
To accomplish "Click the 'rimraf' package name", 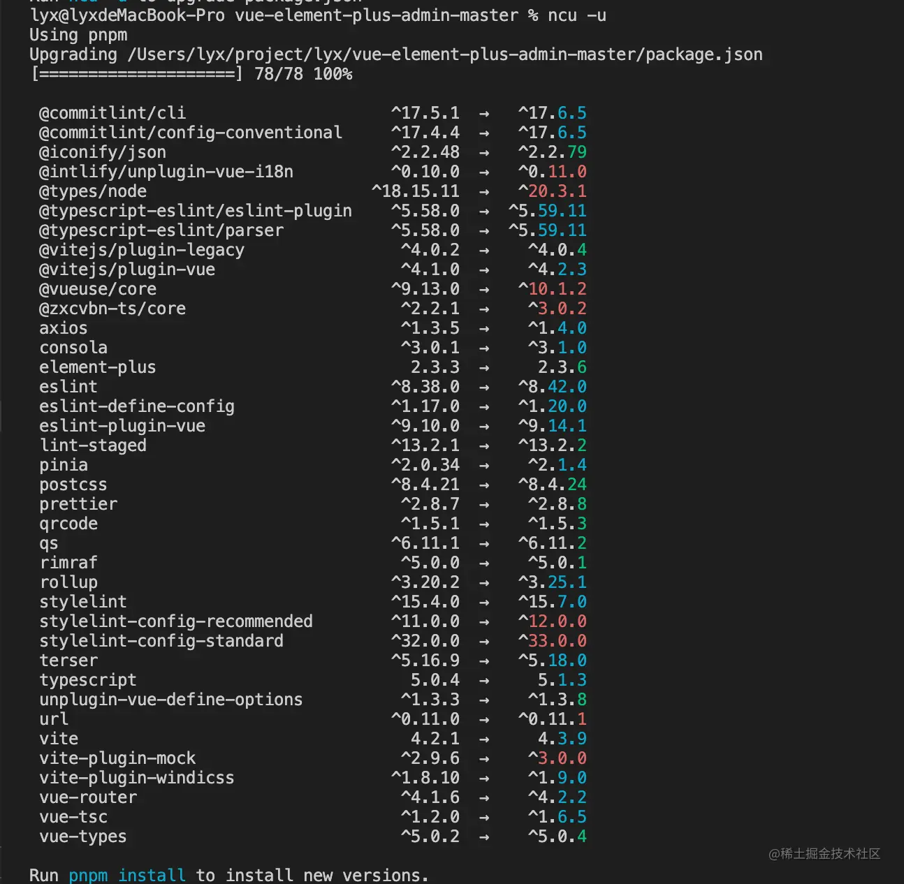I will click(68, 563).
